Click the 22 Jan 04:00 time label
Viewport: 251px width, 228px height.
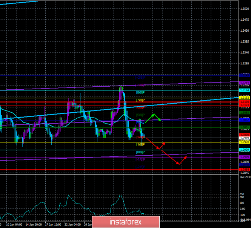73,225
